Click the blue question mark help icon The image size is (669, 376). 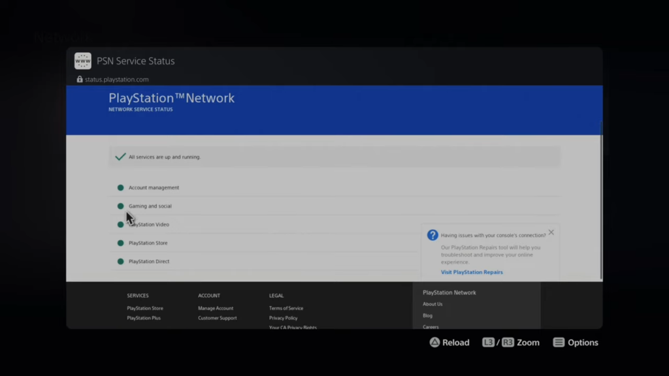(432, 235)
